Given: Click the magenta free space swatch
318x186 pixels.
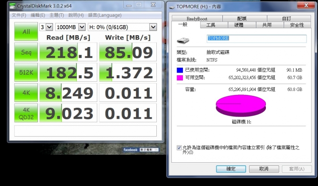Looking at the screenshot, I should click(180, 78).
